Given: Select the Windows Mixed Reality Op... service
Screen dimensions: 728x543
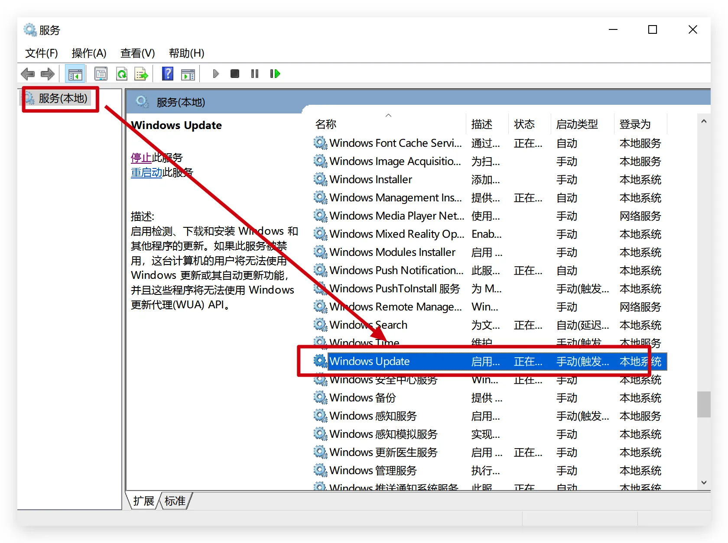Looking at the screenshot, I should click(x=397, y=234).
